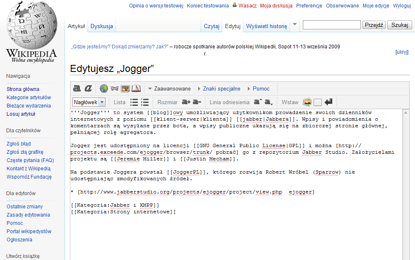The width and height of the screenshot is (415, 260).
Task: Create a numbered list
Action: (145, 102)
